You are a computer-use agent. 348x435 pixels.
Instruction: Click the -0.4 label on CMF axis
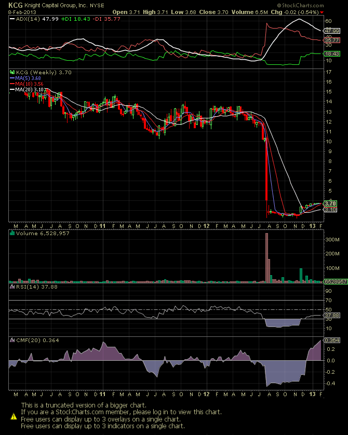tap(331, 383)
